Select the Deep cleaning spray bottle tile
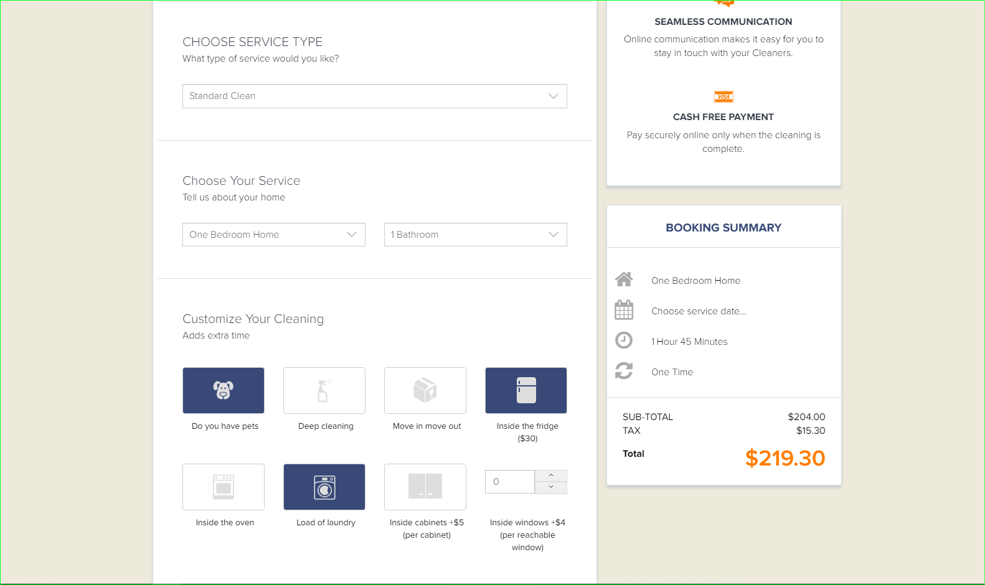 coord(324,390)
